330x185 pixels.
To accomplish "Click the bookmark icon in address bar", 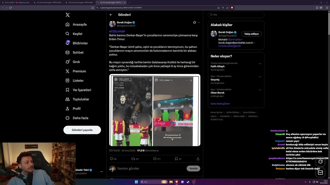I will tap(93, 8).
